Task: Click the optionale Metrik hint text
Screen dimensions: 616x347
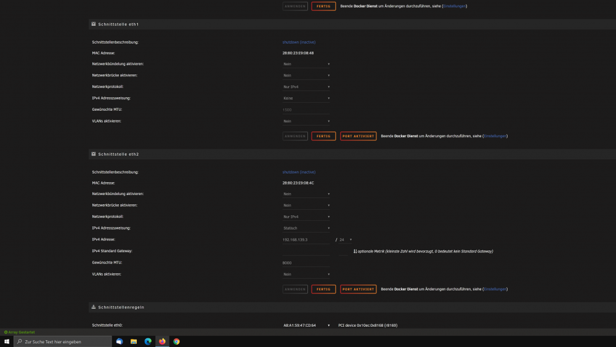Action: (x=426, y=251)
